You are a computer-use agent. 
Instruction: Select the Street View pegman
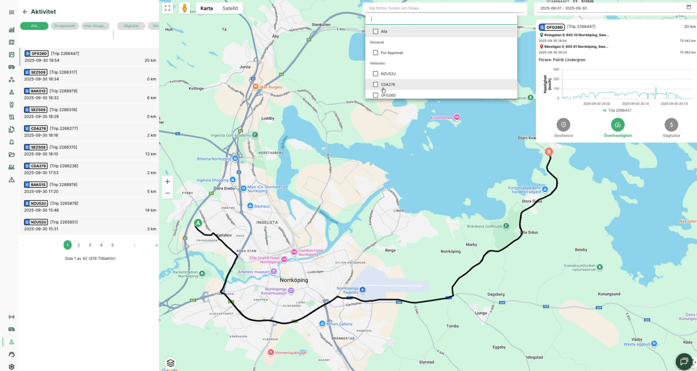click(x=185, y=8)
